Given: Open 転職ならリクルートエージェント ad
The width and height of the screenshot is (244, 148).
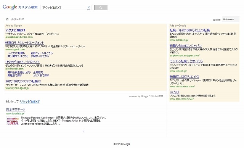Looking at the screenshot, I should pos(24,42).
